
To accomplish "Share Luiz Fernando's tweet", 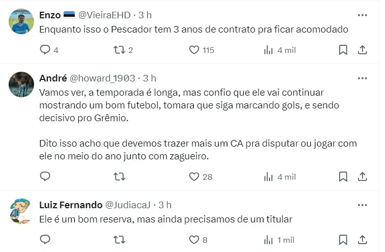I will click(x=363, y=240).
